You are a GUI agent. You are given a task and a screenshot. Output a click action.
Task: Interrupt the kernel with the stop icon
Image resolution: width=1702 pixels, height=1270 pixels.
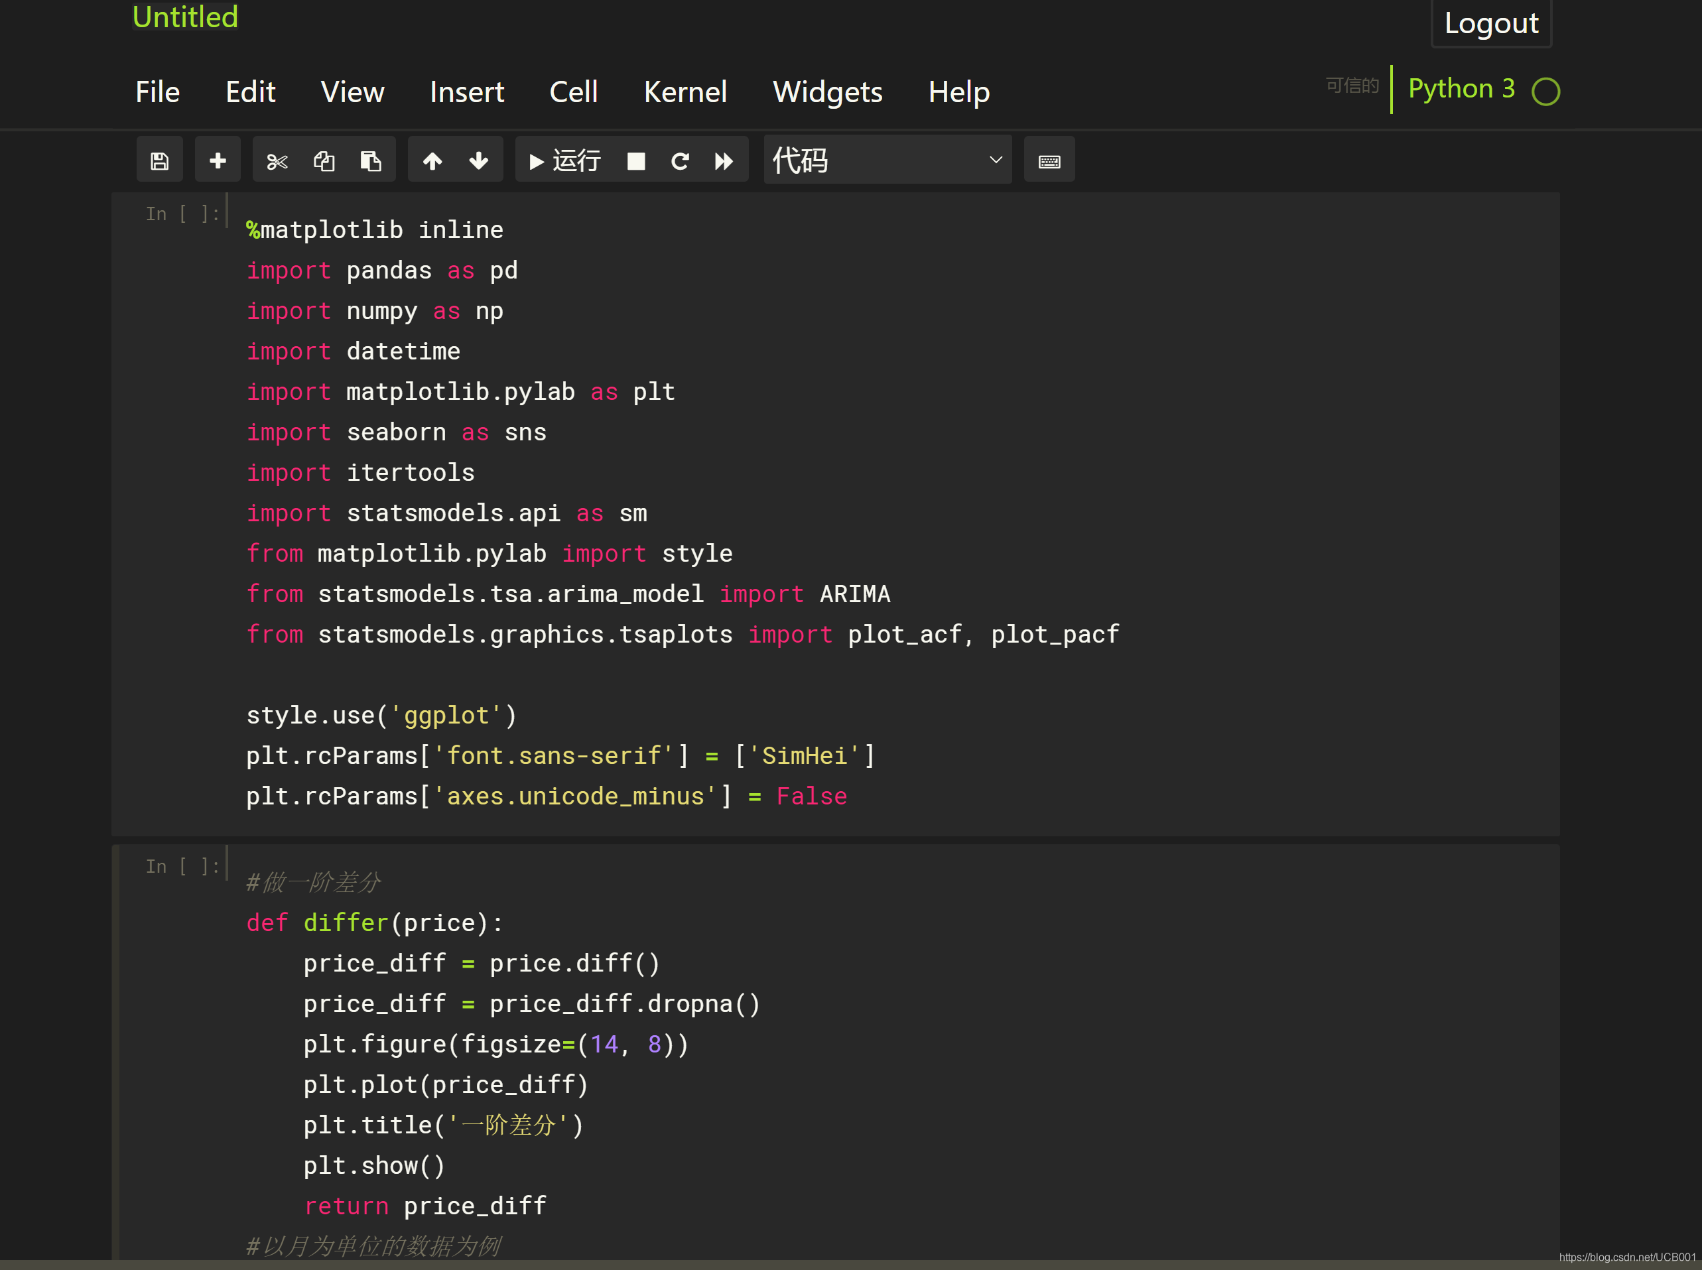635,160
